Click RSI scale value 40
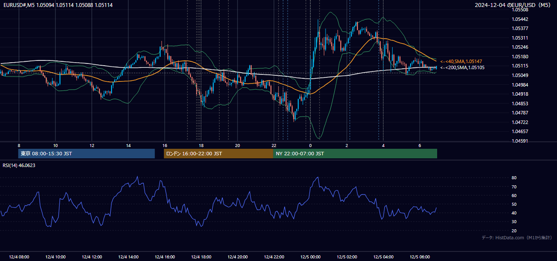557x261 pixels. (514, 213)
